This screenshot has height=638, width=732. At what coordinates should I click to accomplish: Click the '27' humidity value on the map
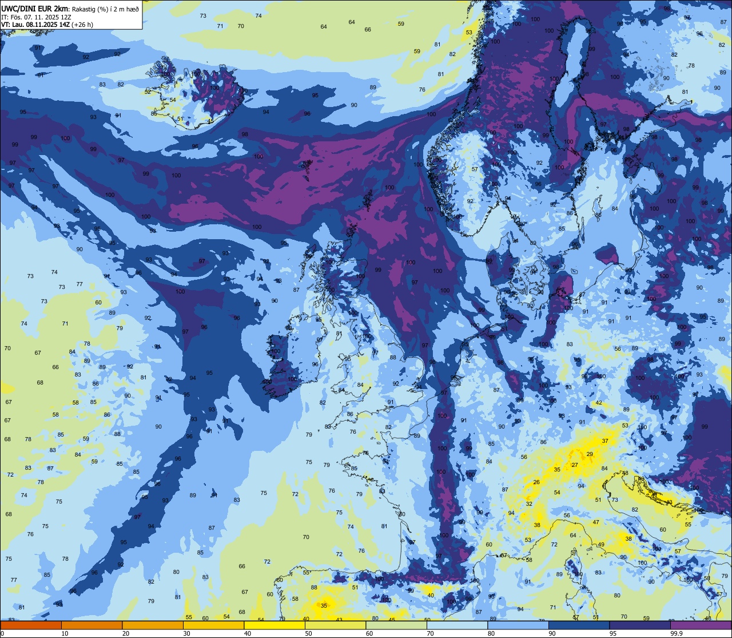(575, 465)
